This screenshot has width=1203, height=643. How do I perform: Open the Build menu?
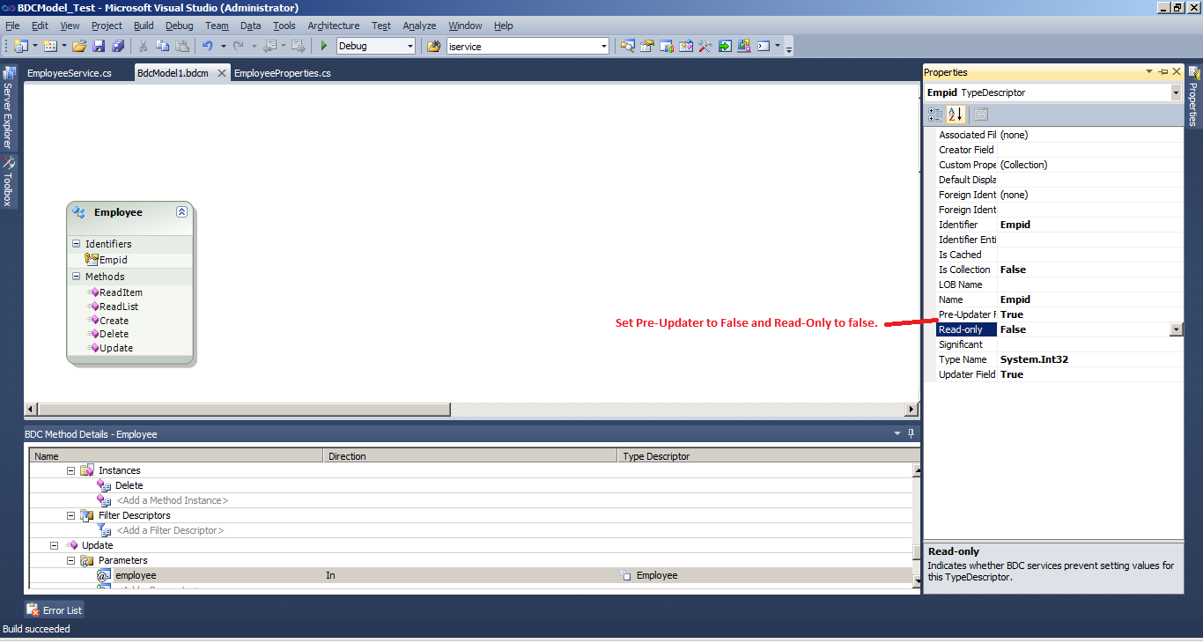tap(144, 26)
